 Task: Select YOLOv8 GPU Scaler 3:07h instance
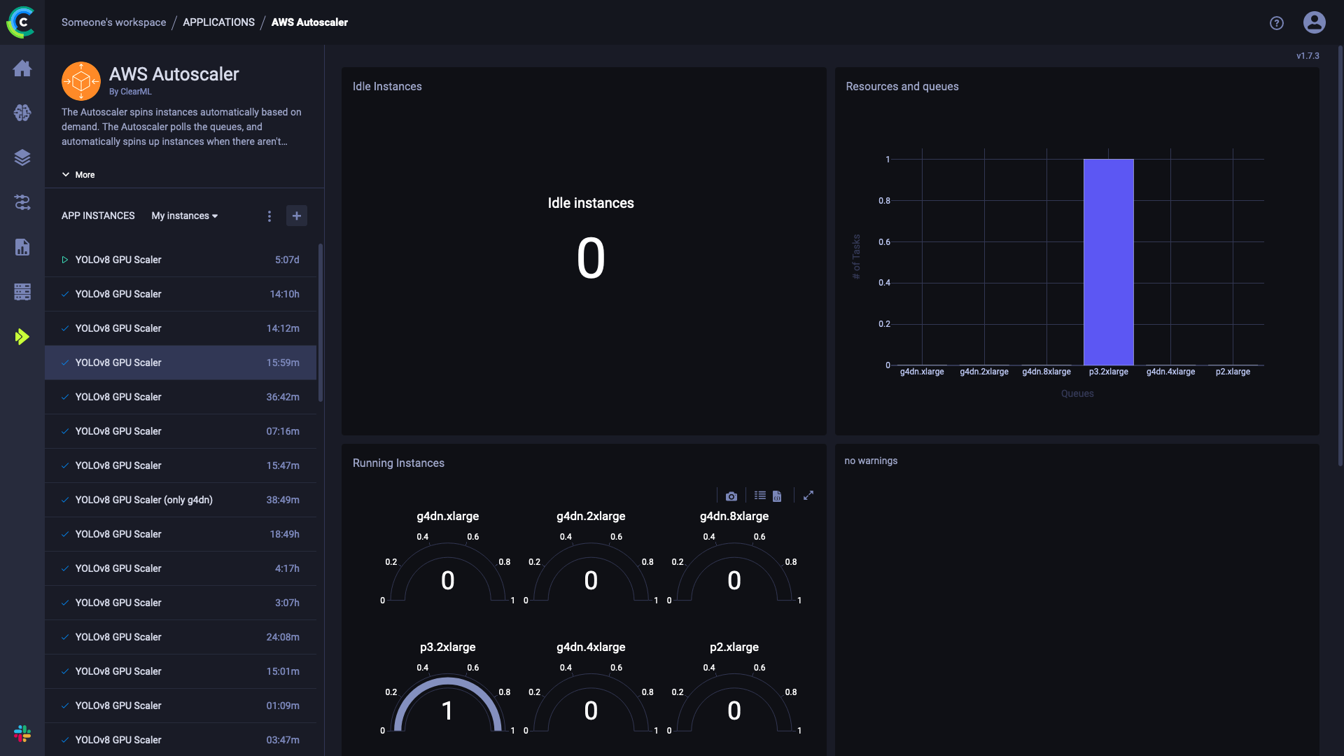pos(181,603)
